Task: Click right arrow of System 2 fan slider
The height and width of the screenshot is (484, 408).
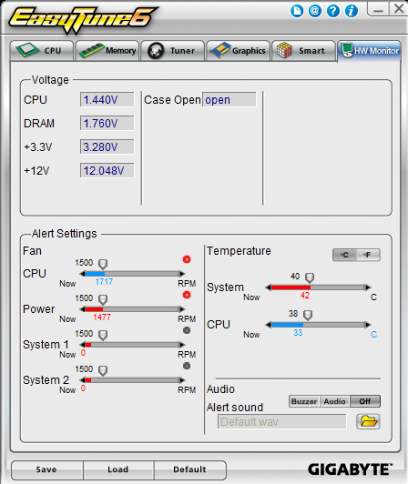Action: tap(182, 380)
